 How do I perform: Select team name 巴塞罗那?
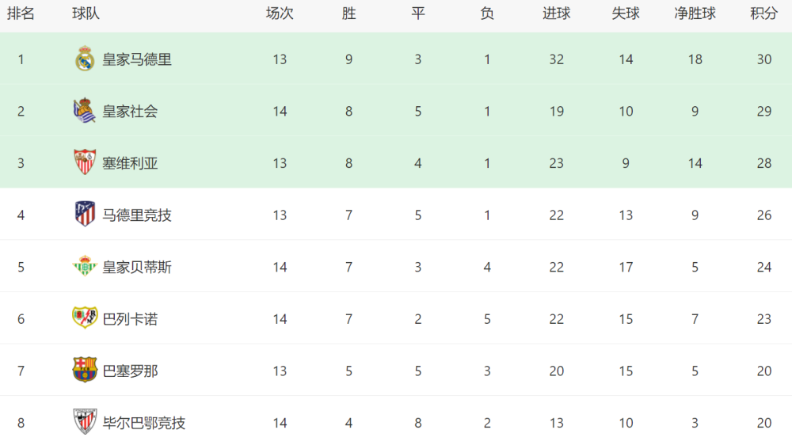(131, 371)
